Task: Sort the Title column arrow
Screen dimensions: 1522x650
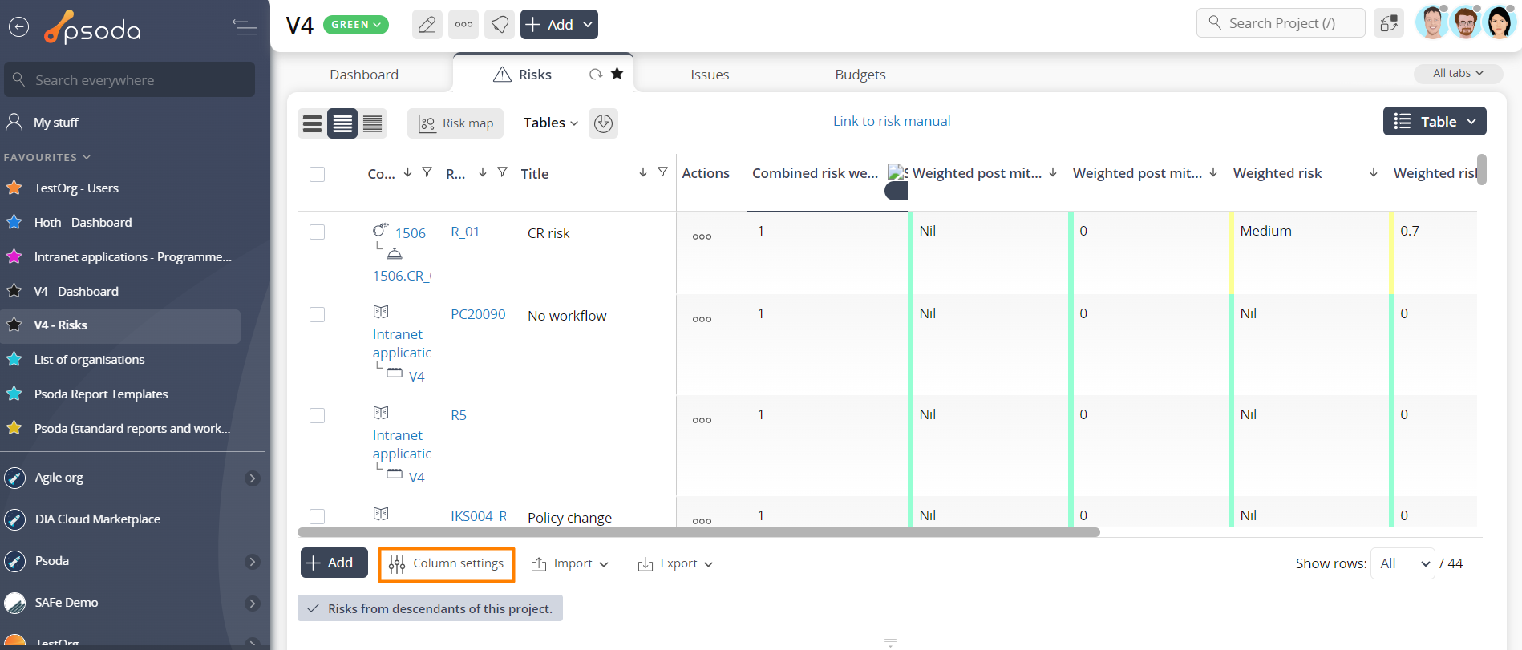Action: (x=642, y=172)
